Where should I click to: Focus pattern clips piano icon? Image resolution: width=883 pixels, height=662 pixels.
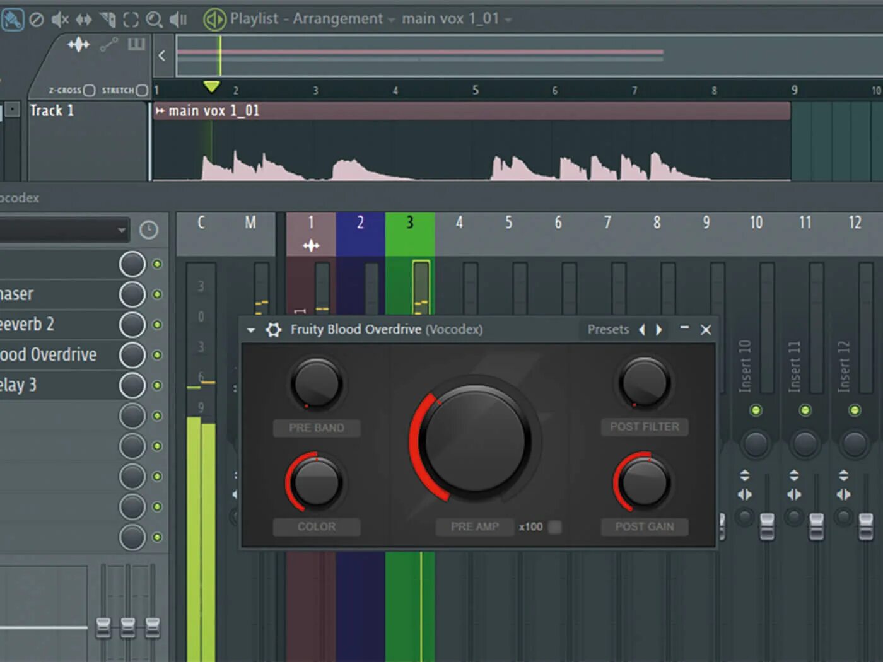[x=136, y=44]
